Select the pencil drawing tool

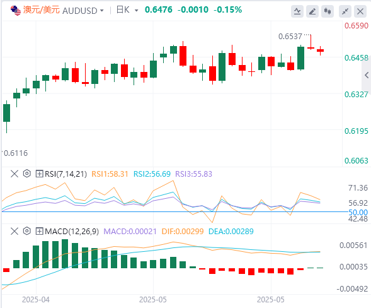[x=312, y=11]
